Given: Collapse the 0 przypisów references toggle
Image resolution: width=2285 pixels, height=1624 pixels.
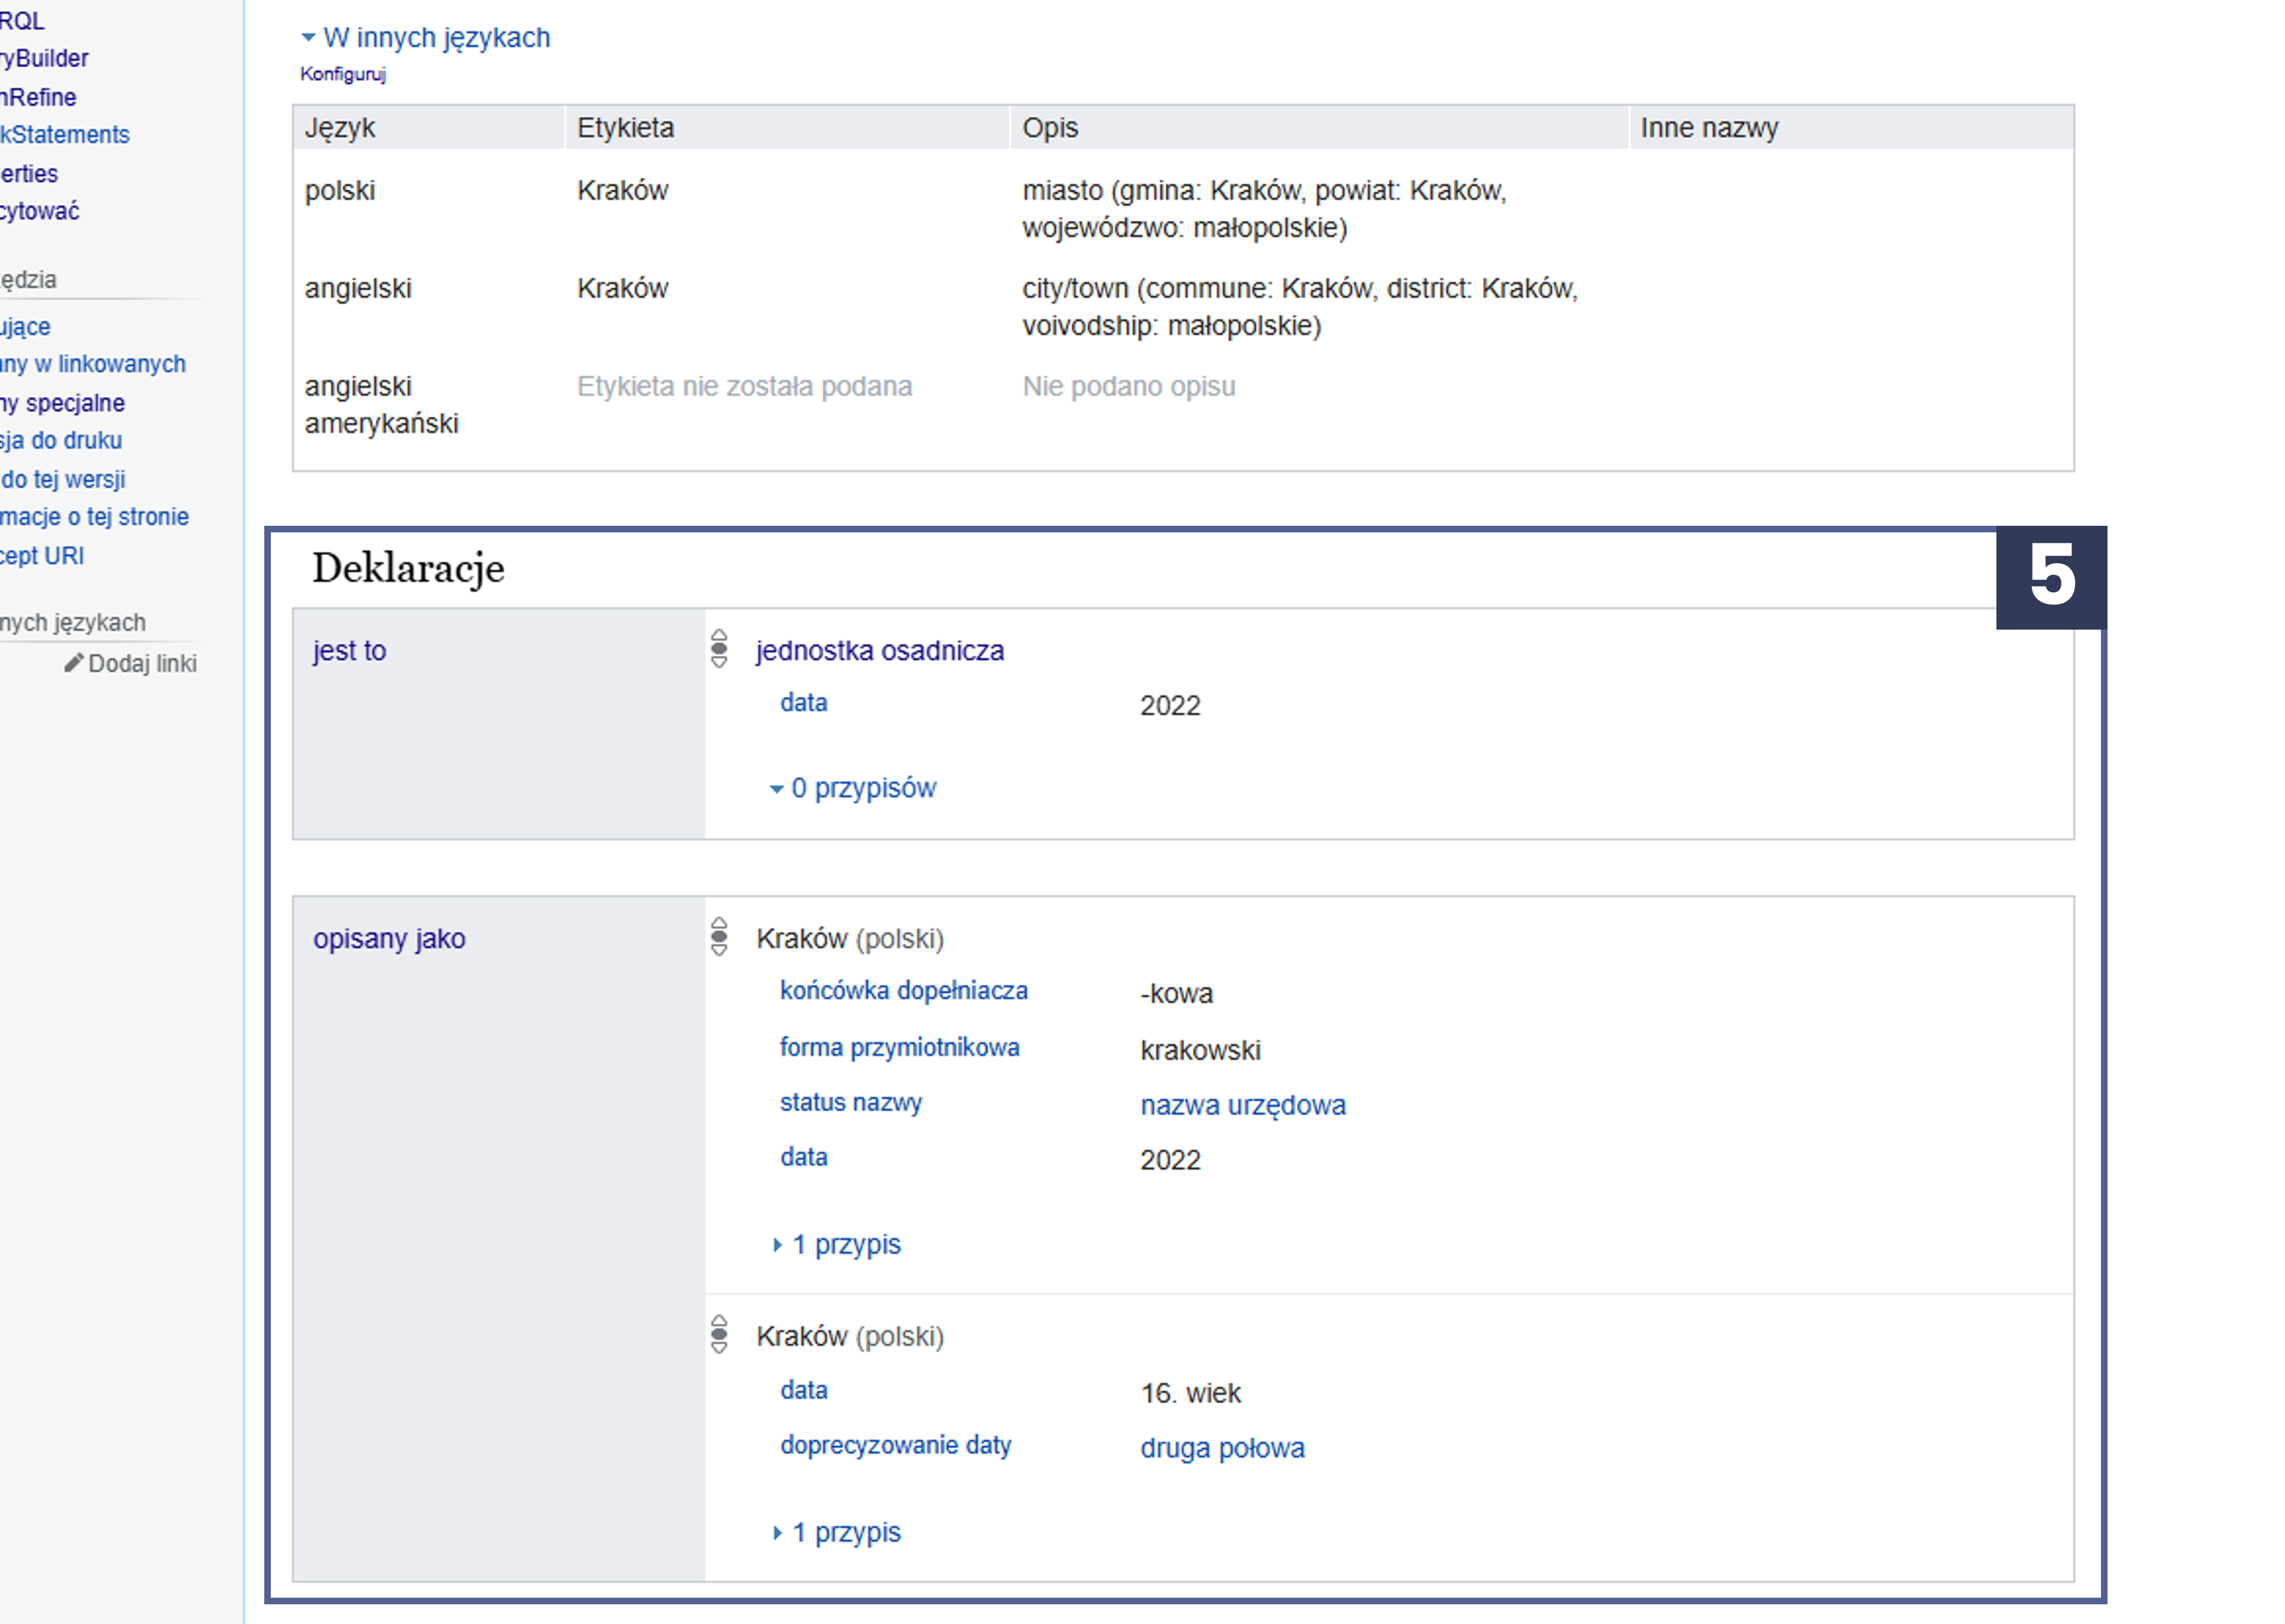Looking at the screenshot, I should pos(853,788).
